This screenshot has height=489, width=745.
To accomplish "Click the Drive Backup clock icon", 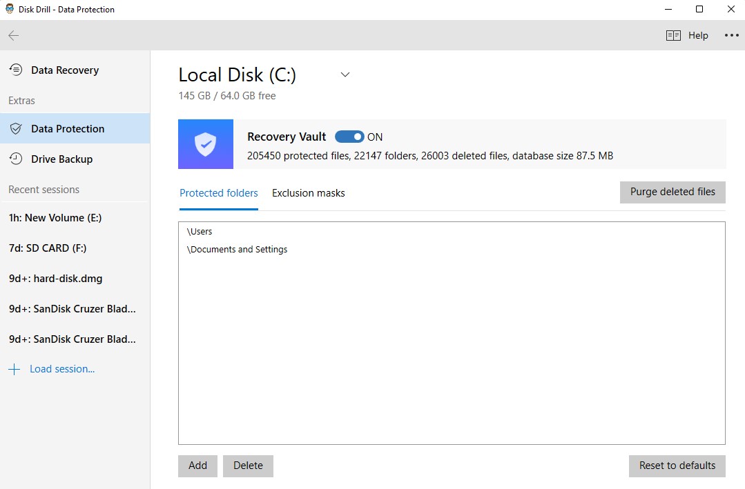I will click(x=16, y=159).
